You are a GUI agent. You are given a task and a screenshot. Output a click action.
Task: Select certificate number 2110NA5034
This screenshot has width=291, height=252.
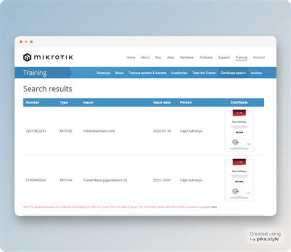36,180
